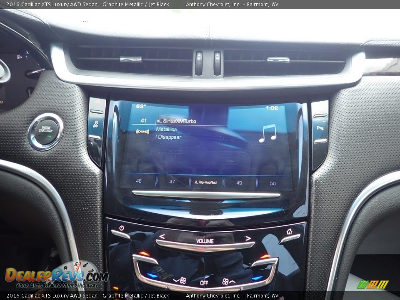400x300 pixels.
Task: Select preset 47 on the touchscreen
Action: coord(172,182)
